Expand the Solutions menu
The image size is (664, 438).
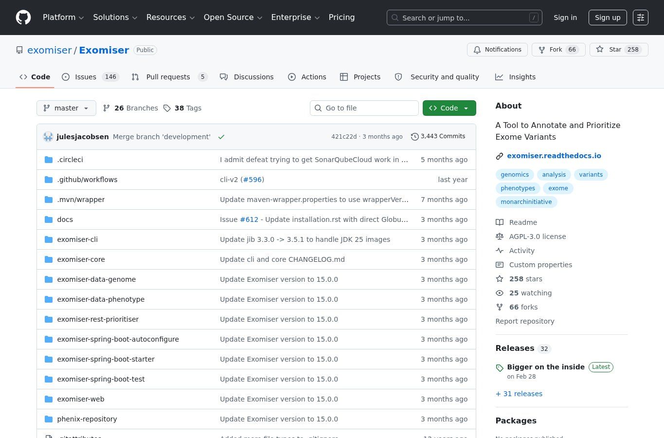pyautogui.click(x=115, y=18)
